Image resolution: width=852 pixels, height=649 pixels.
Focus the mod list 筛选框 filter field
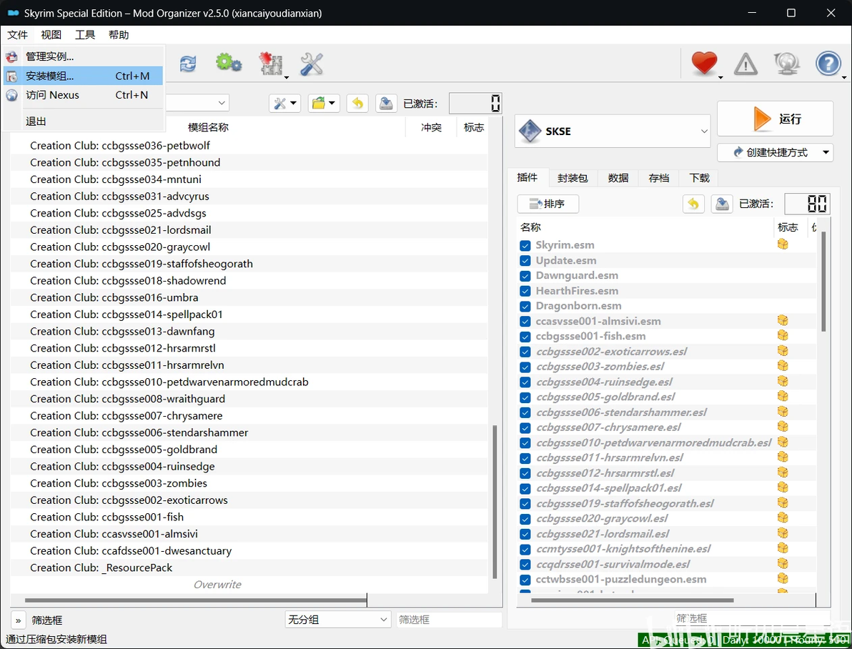449,619
